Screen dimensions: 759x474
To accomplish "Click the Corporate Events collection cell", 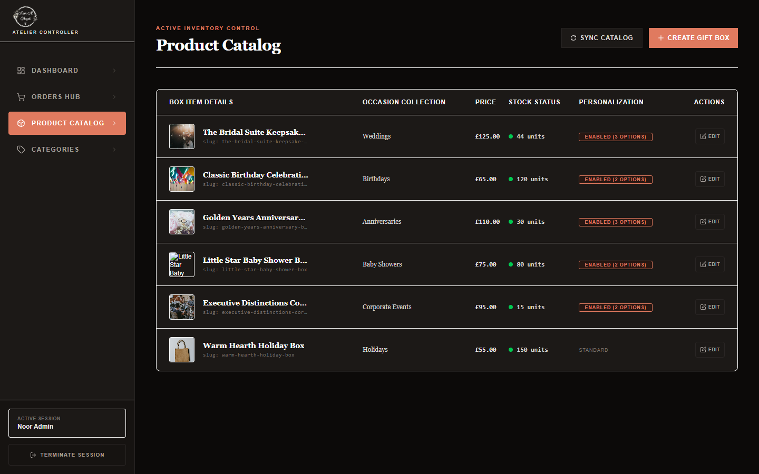I will pos(387,307).
